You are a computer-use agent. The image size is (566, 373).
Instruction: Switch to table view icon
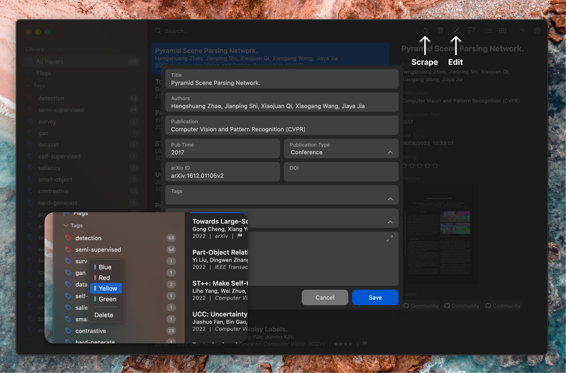pyautogui.click(x=502, y=31)
